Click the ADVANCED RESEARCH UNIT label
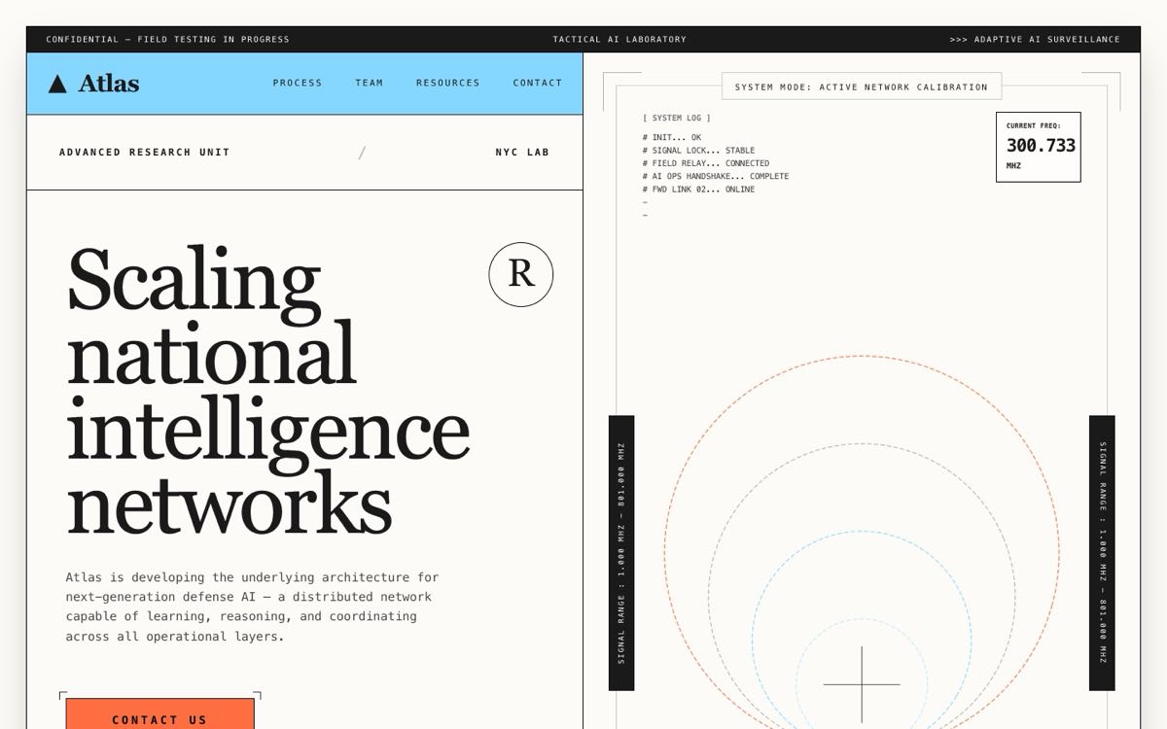The width and height of the screenshot is (1167, 729). tap(145, 153)
